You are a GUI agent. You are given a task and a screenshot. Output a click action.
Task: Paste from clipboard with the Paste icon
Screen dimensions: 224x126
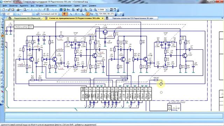pos(39,10)
